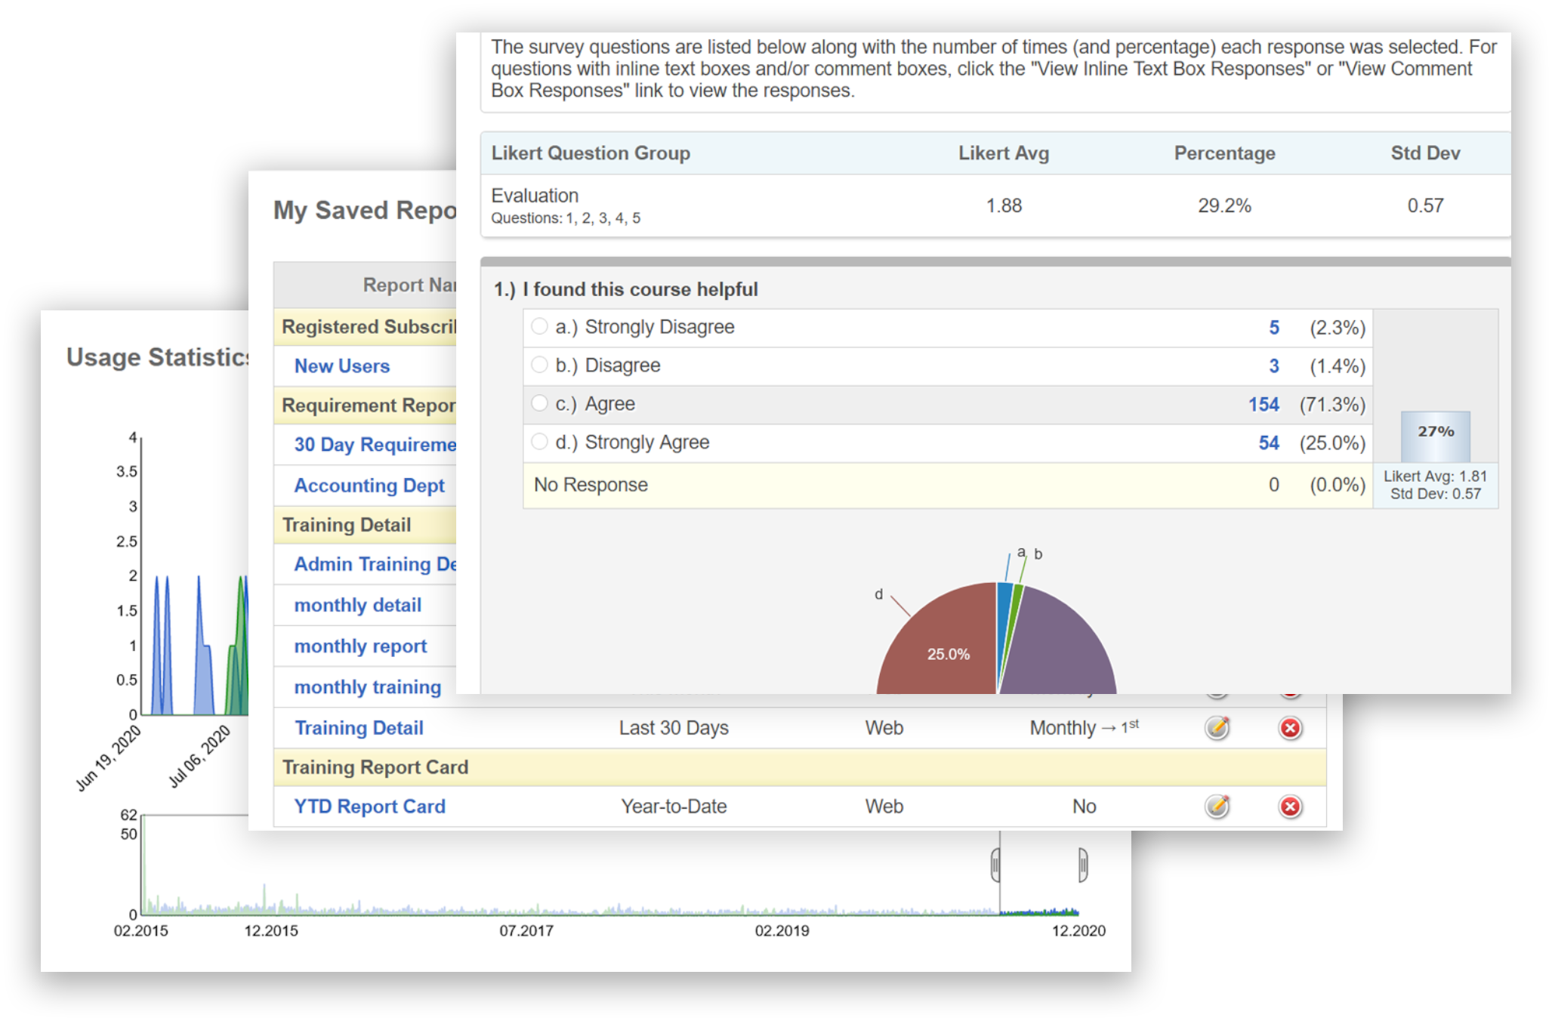
Task: Delete the YTD Report Card report
Action: [1290, 807]
